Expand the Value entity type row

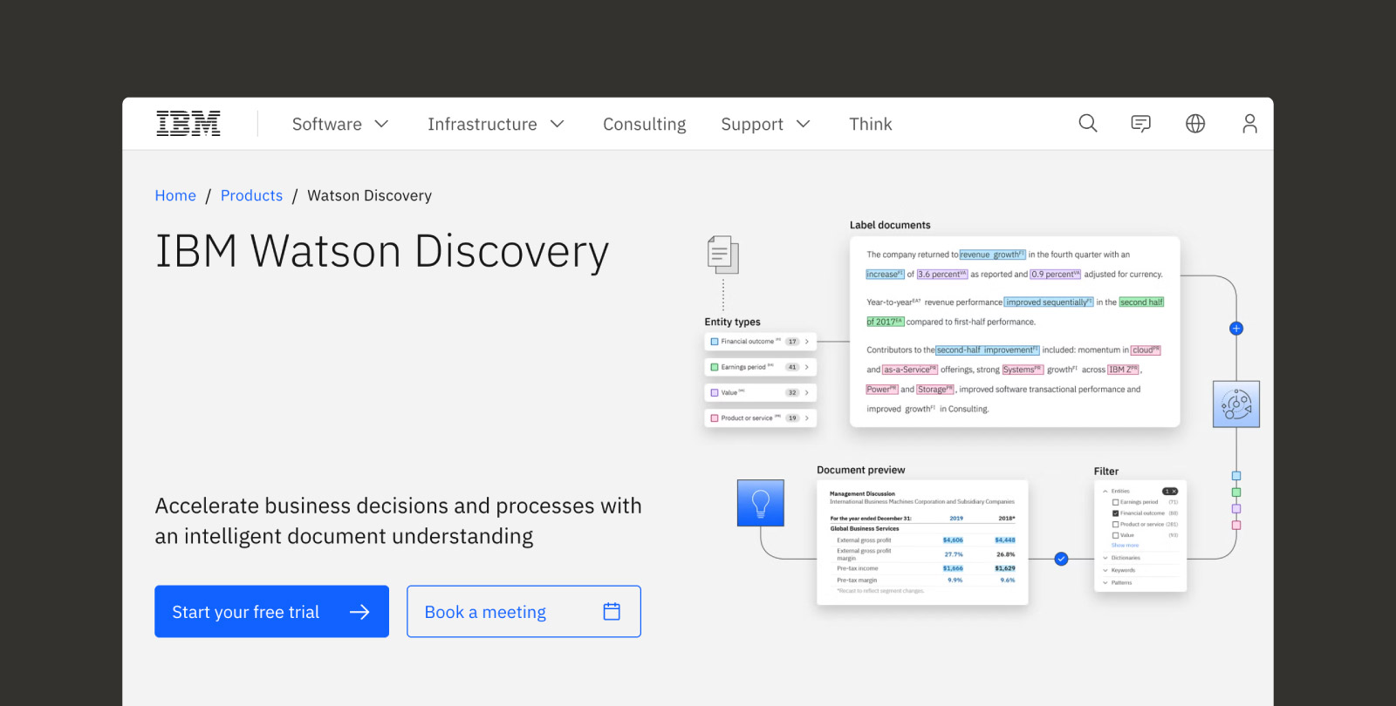pos(760,392)
